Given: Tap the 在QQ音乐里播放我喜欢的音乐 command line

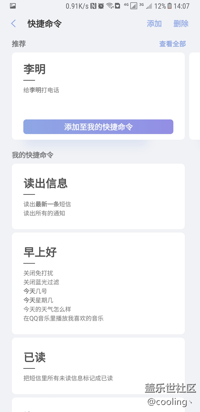Looking at the screenshot, I should [63, 318].
